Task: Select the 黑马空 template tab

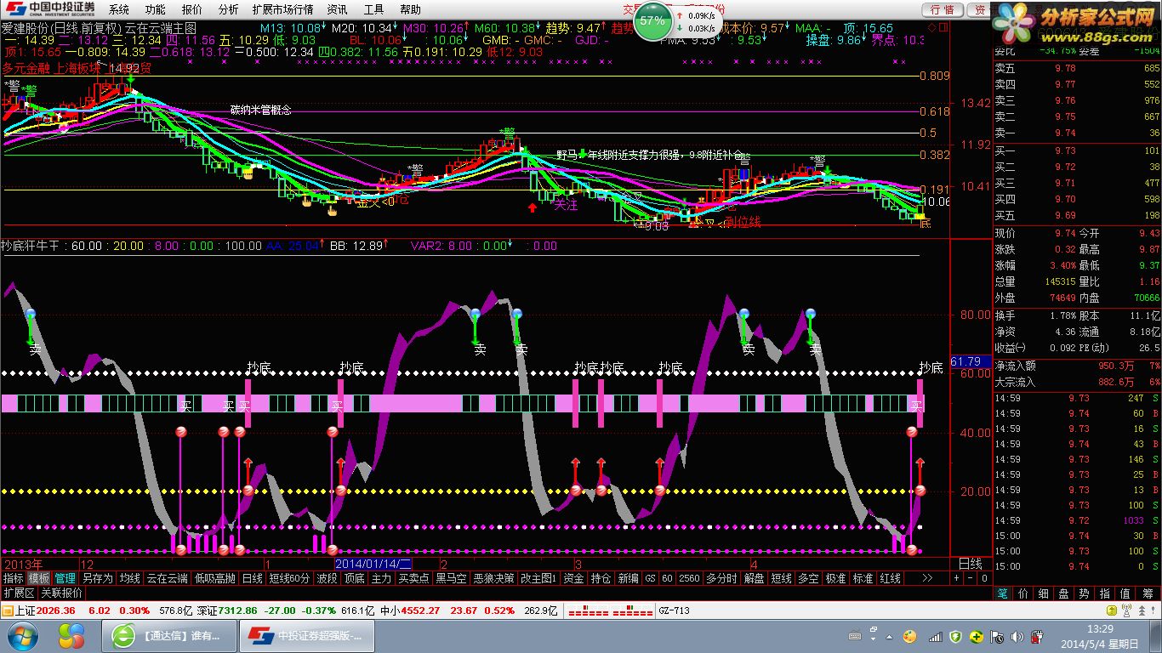Action: click(x=451, y=578)
